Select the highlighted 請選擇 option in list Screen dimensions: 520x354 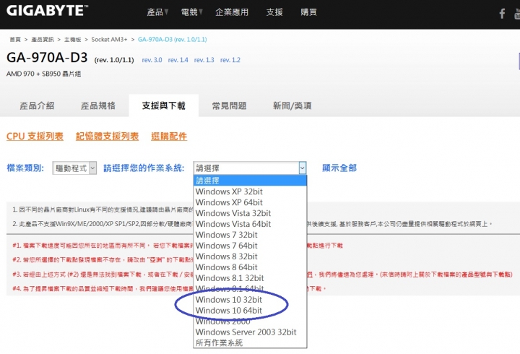click(250, 181)
